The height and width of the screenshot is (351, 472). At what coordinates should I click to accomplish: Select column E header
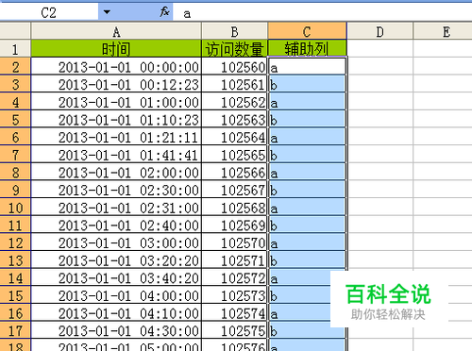coord(443,31)
